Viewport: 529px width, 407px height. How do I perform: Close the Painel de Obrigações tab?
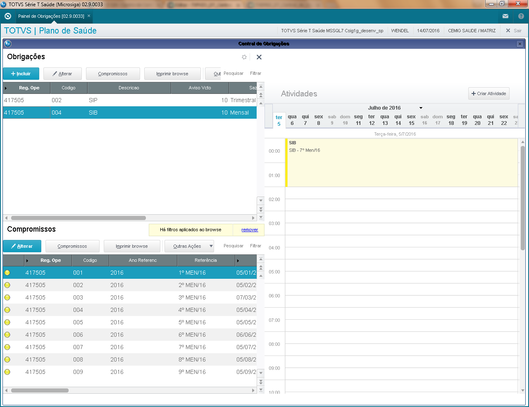pos(89,16)
